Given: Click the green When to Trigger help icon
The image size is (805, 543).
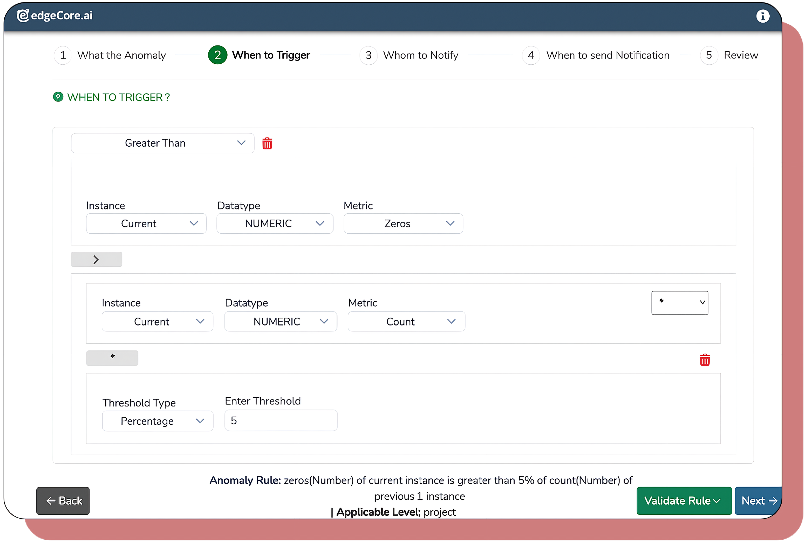Looking at the screenshot, I should (x=58, y=97).
